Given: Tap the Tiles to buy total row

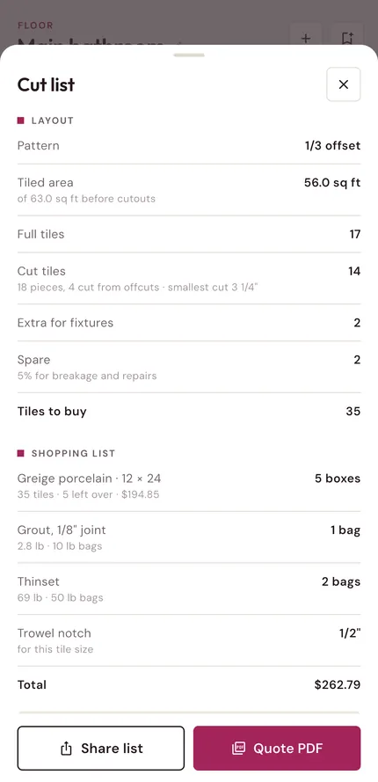Looking at the screenshot, I should (189, 412).
